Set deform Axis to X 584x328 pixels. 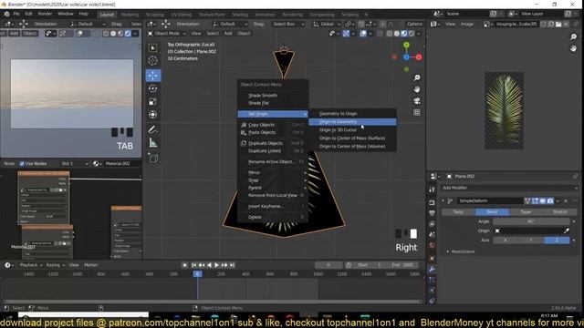(x=506, y=241)
